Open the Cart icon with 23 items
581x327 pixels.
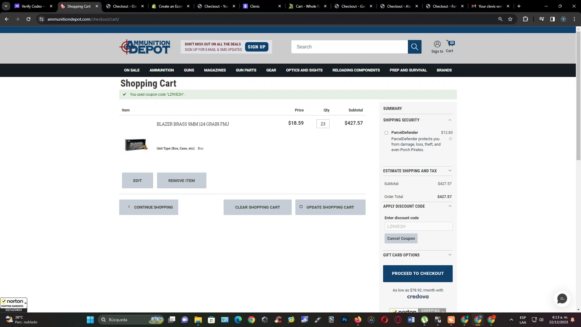click(x=450, y=46)
